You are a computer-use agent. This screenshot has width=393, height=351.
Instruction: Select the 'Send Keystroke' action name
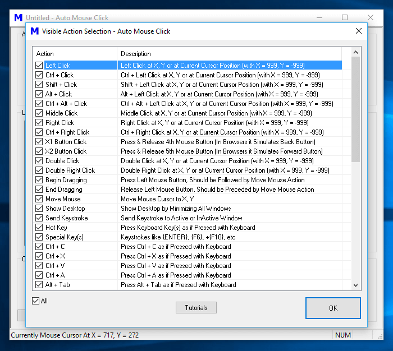click(66, 218)
